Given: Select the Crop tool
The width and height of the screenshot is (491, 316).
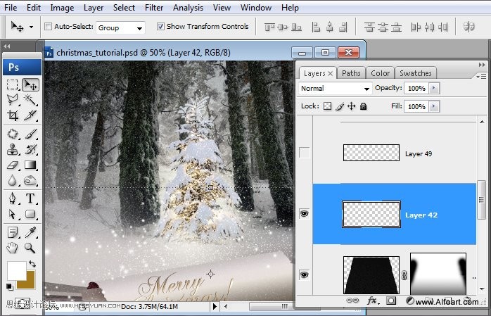Looking at the screenshot, I should click(x=13, y=115).
